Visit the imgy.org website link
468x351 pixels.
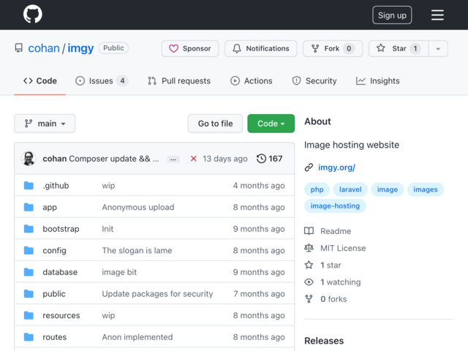click(336, 167)
